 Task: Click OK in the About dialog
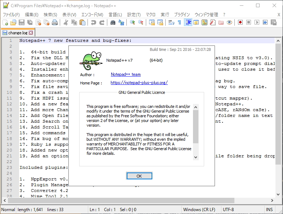click(x=139, y=176)
